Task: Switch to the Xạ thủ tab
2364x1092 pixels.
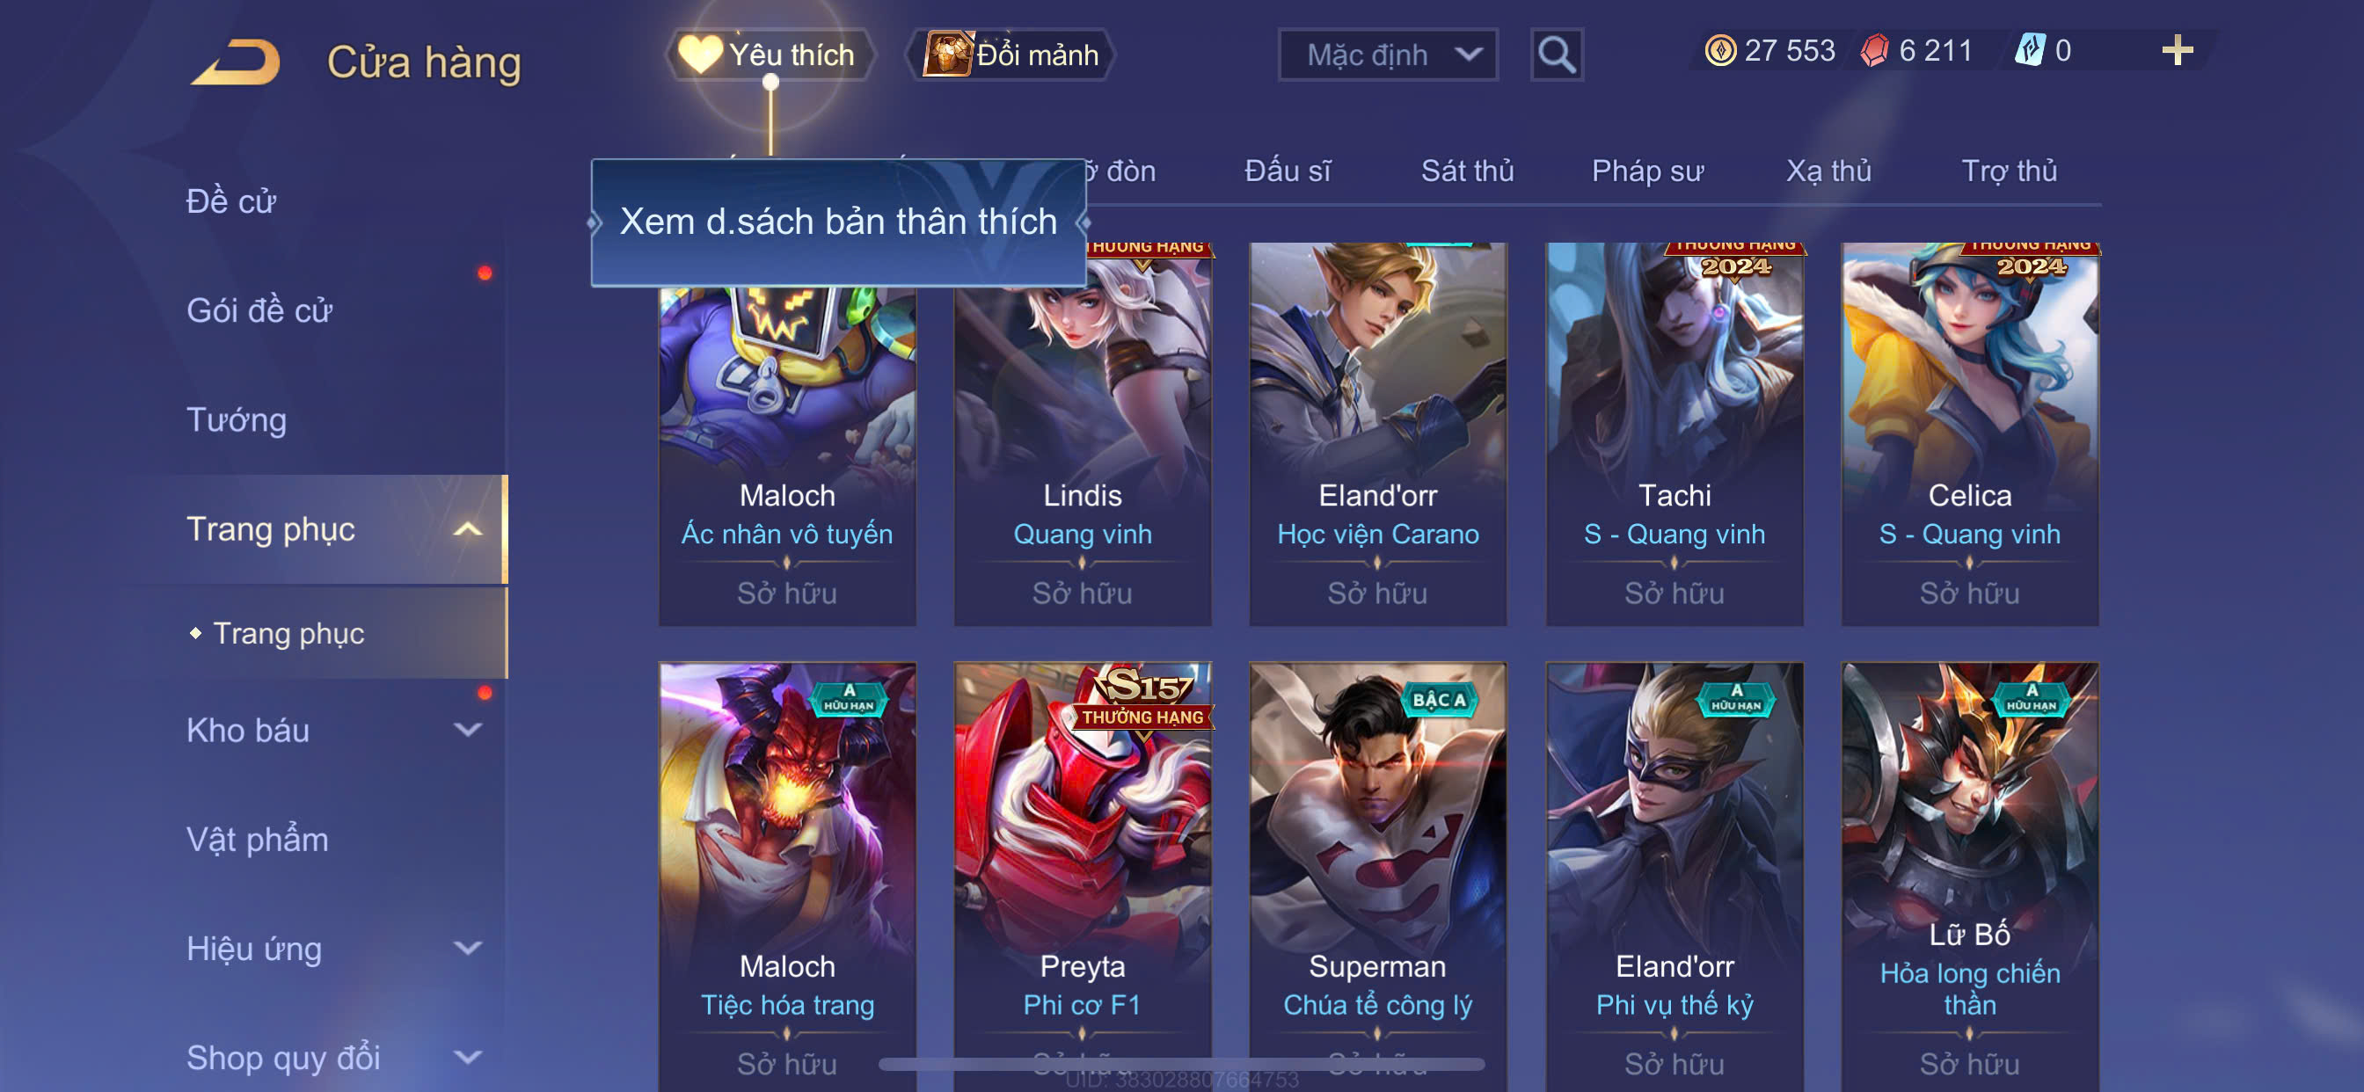Action: pyautogui.click(x=1828, y=171)
